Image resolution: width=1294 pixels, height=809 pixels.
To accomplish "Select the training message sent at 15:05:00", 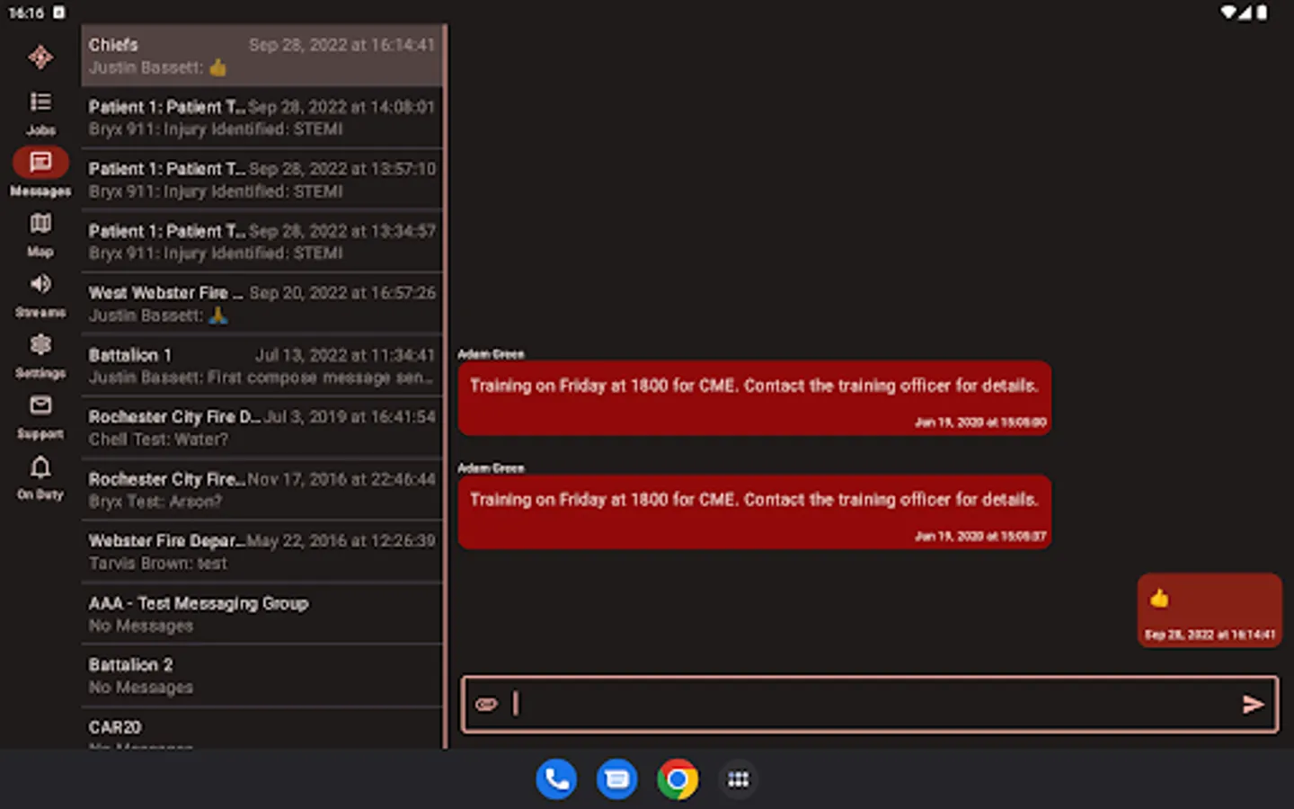I will coord(755,398).
